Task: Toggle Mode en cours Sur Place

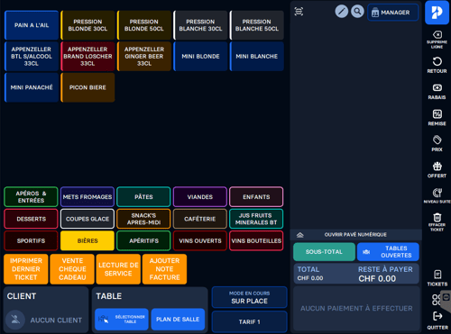Action: coord(249,297)
